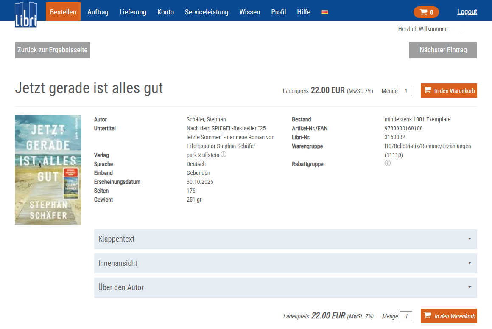Open the Konto menu
This screenshot has width=492, height=329.
coord(165,12)
